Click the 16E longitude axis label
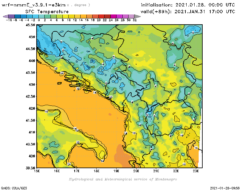This screenshot has height=190, width=246. pos(57,171)
